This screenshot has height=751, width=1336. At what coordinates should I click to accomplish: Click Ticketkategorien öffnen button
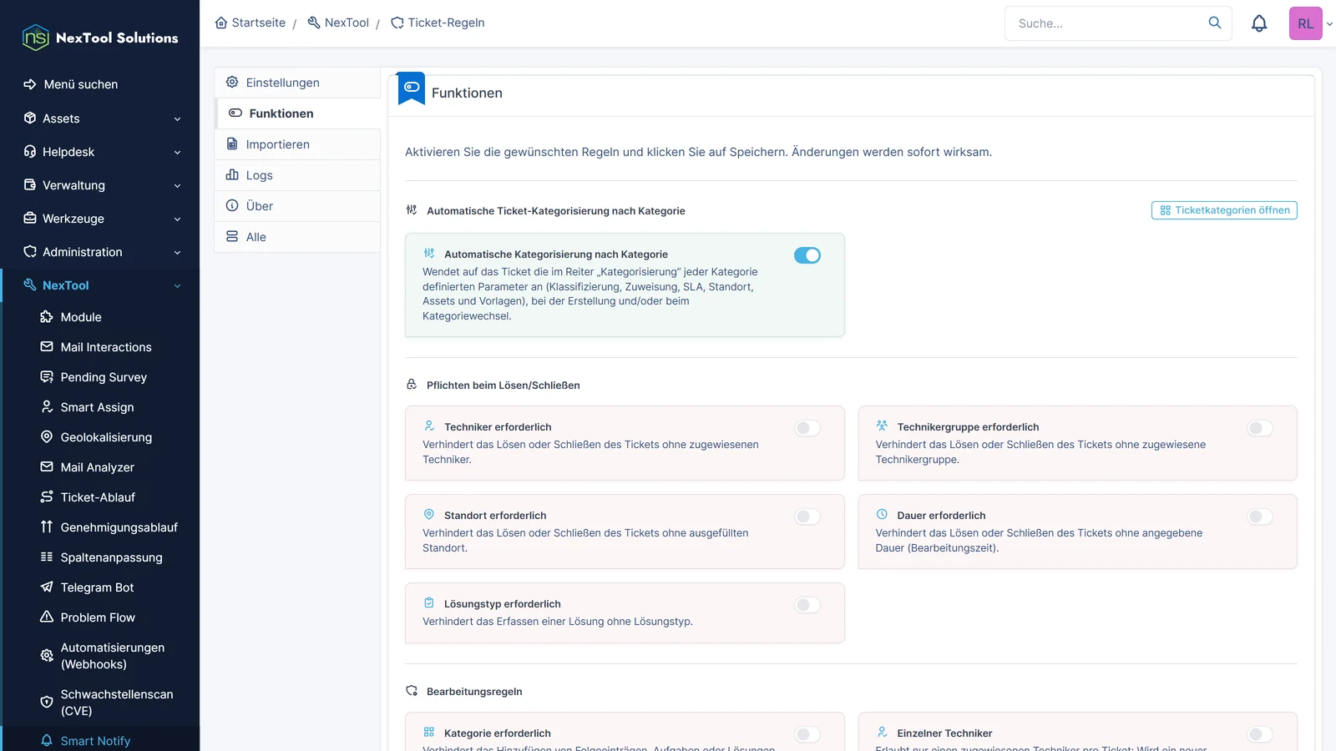(x=1224, y=210)
